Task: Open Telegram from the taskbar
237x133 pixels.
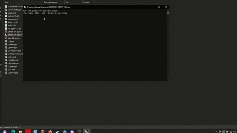Action: point(65,132)
